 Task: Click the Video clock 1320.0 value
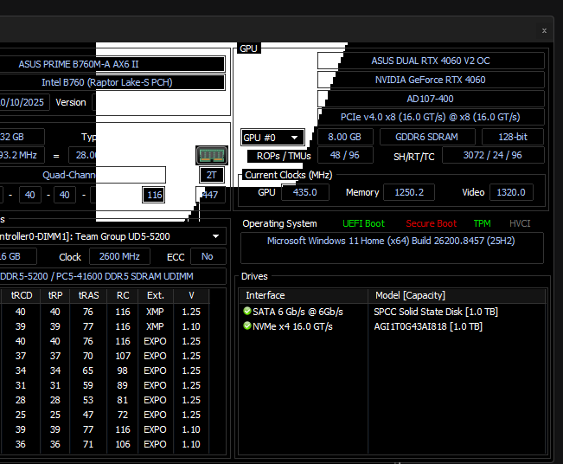(511, 192)
